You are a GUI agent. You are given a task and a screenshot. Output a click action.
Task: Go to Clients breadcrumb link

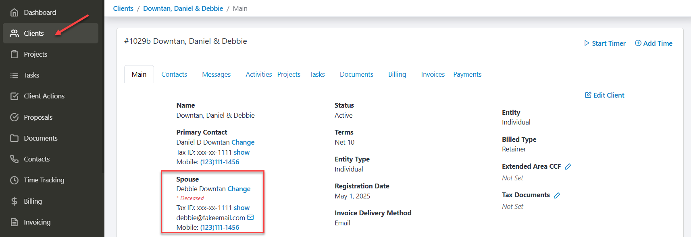coord(123,8)
